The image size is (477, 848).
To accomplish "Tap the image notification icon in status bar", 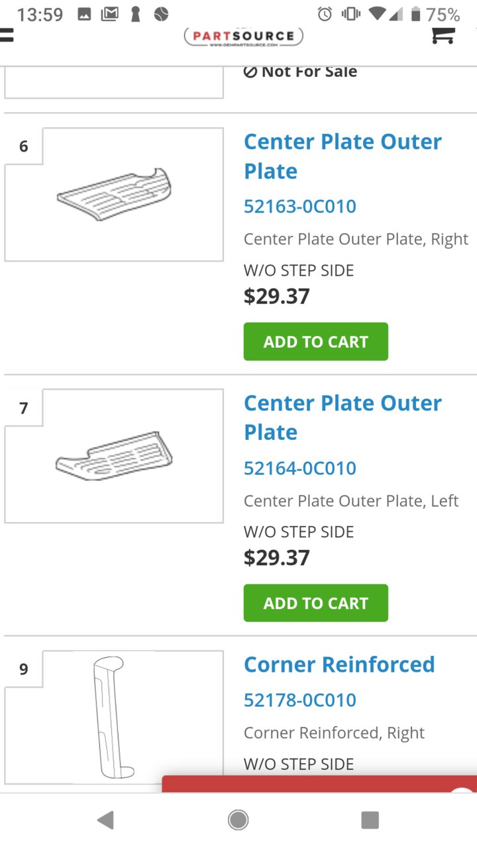I will coord(84,14).
